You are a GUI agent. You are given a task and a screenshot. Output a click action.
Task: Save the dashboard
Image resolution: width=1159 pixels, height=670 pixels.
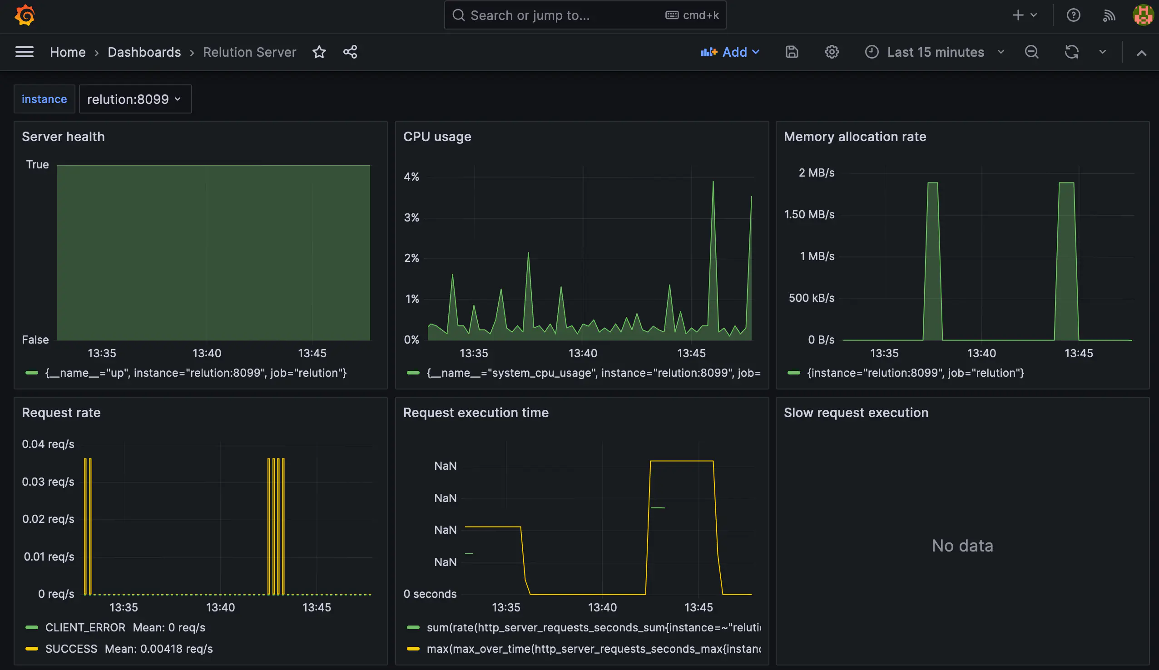pos(792,52)
